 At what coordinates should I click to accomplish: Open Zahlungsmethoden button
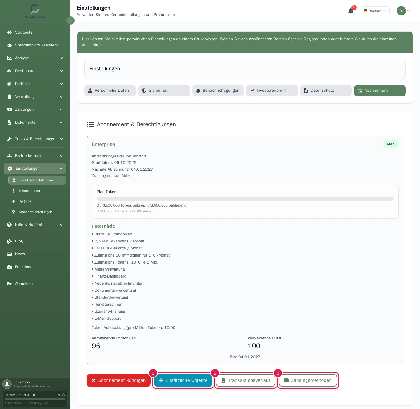(308, 380)
